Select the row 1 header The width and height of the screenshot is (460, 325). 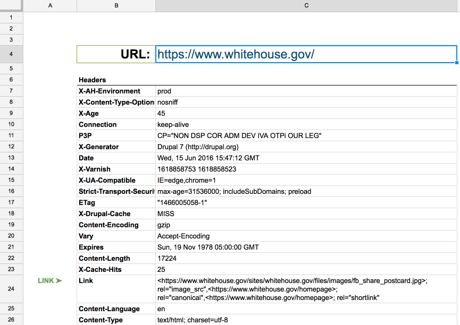pyautogui.click(x=11, y=18)
